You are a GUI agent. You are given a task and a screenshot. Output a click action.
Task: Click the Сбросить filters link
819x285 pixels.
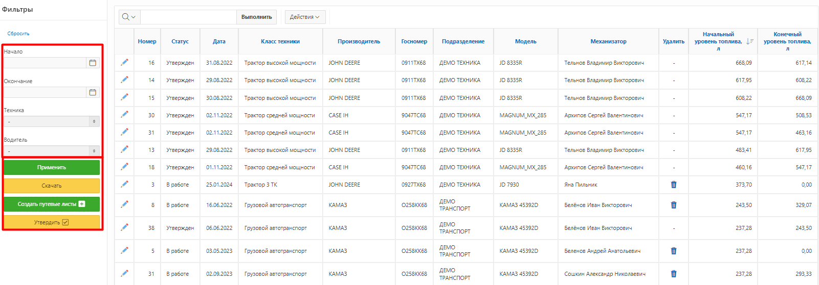[18, 34]
